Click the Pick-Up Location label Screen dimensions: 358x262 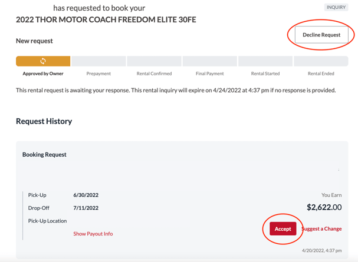point(48,221)
